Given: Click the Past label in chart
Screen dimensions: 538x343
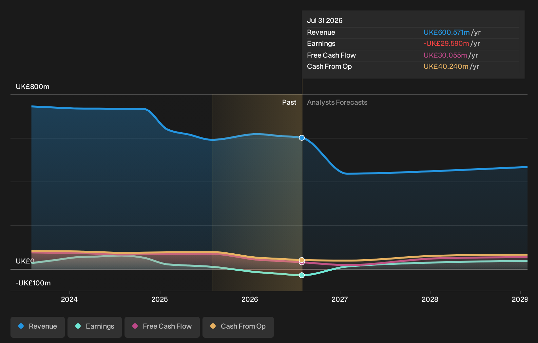Looking at the screenshot, I should (x=289, y=102).
